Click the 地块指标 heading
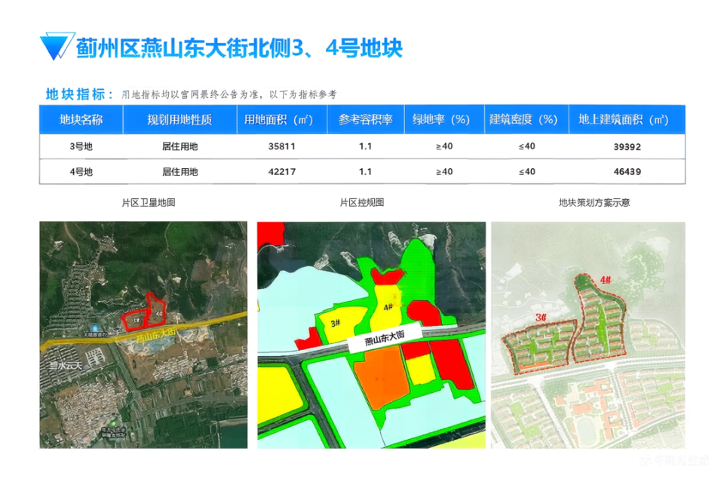Screen dimensions: 724x482 pos(79,94)
